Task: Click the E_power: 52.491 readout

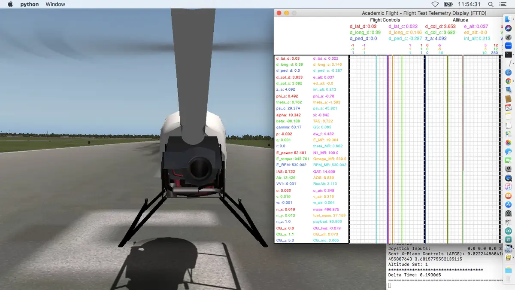Action: tap(291, 153)
